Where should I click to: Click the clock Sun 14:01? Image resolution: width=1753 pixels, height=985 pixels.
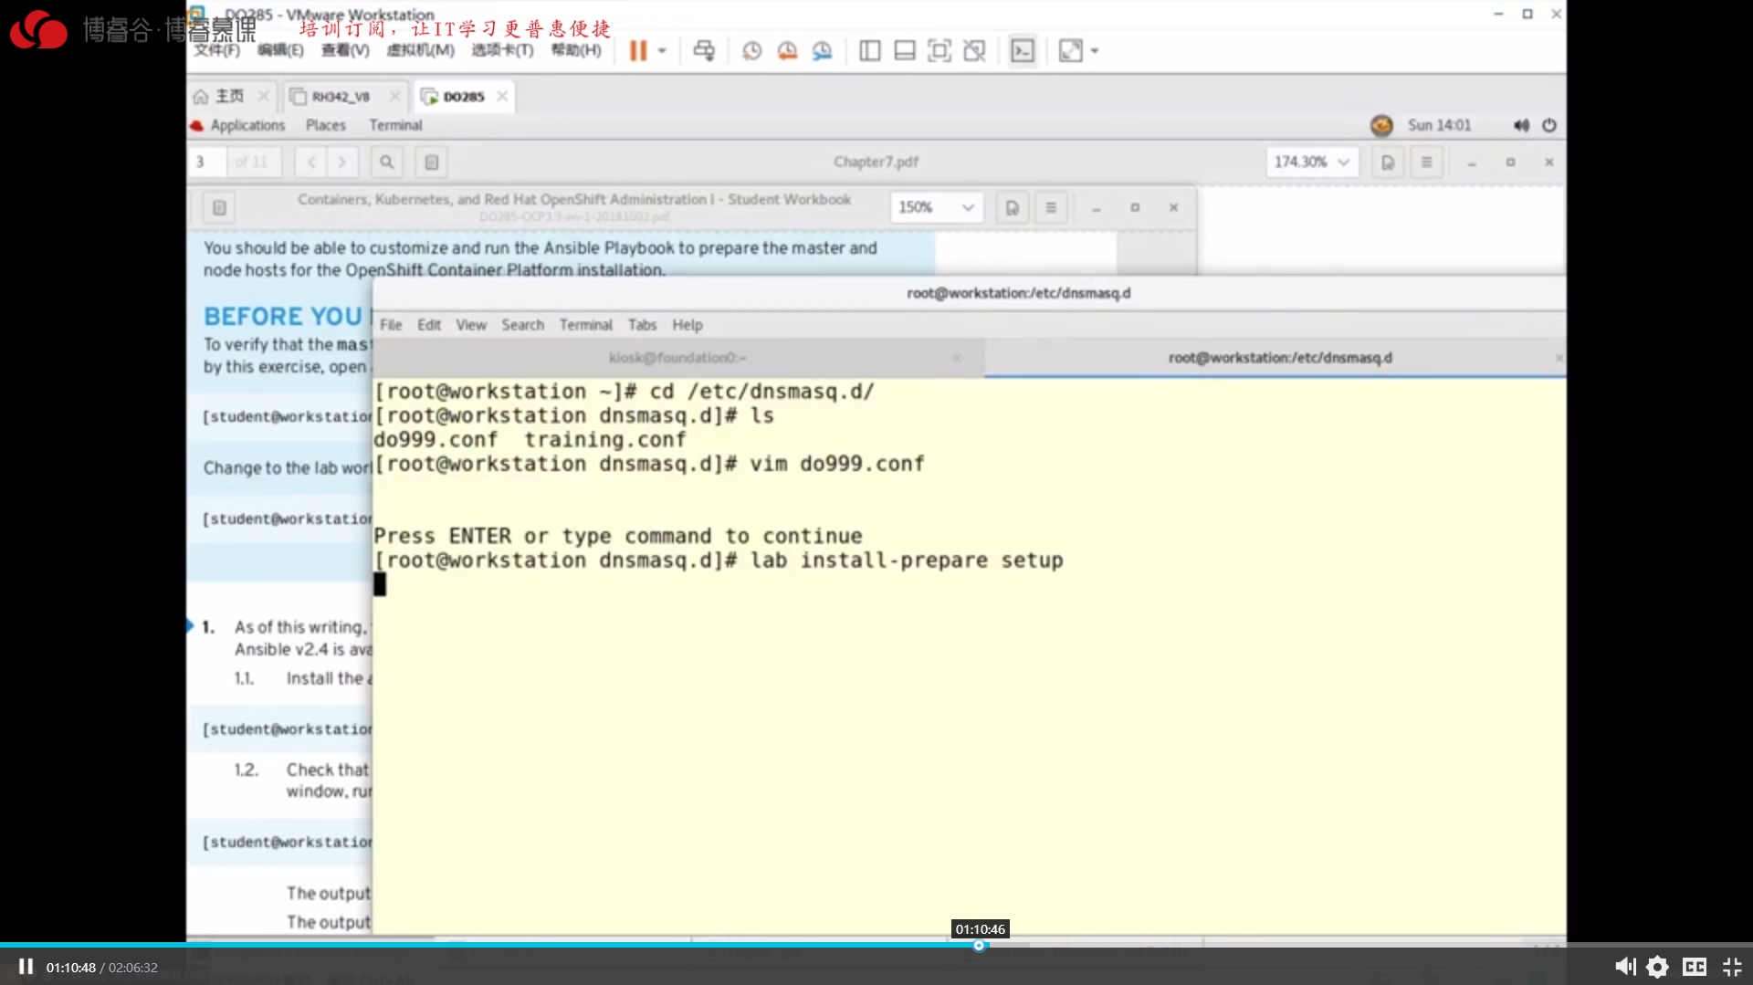tap(1439, 125)
